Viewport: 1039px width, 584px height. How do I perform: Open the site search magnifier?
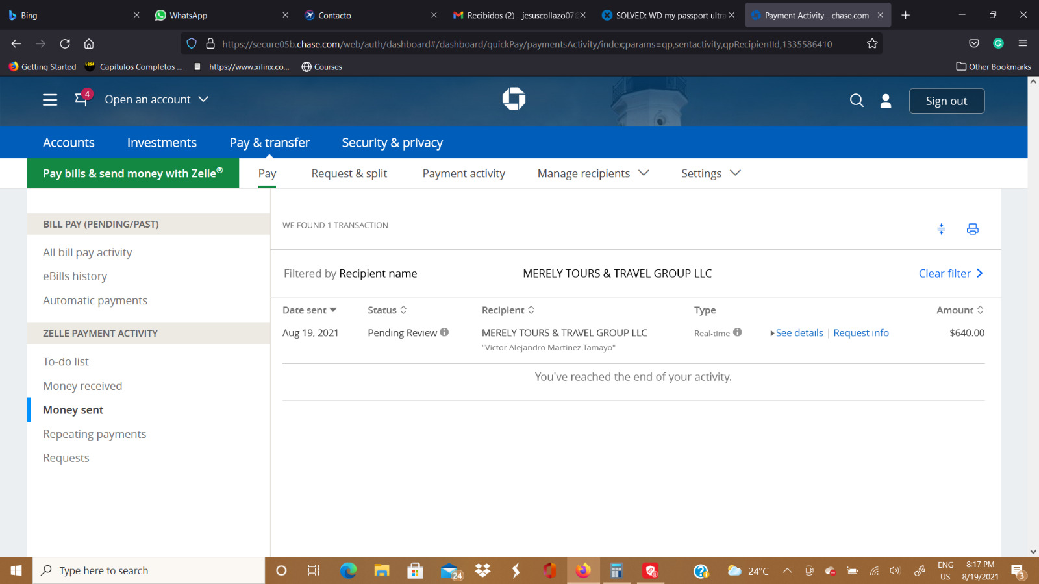click(x=857, y=101)
